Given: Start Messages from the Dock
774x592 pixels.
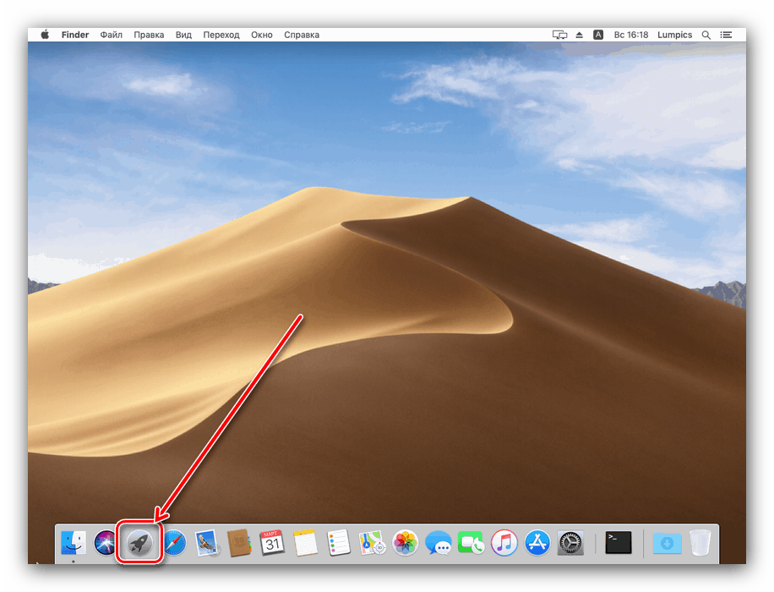Looking at the screenshot, I should 438,543.
